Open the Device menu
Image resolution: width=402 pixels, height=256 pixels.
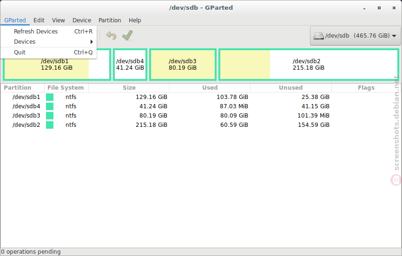[x=82, y=20]
